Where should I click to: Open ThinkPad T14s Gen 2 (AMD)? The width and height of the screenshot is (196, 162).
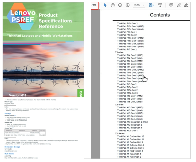coord(131,70)
